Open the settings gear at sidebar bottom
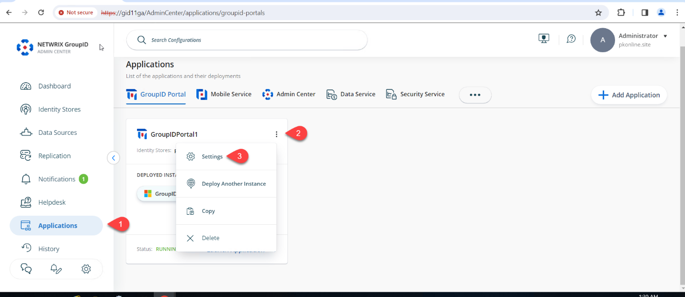Viewport: 685px width, 297px height. click(x=86, y=268)
